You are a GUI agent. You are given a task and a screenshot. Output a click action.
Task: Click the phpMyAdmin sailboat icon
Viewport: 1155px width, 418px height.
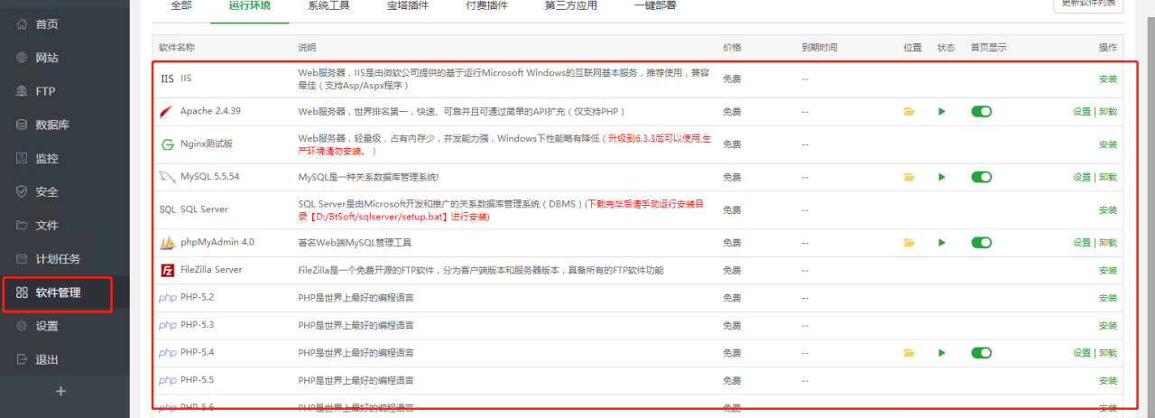[x=167, y=243]
